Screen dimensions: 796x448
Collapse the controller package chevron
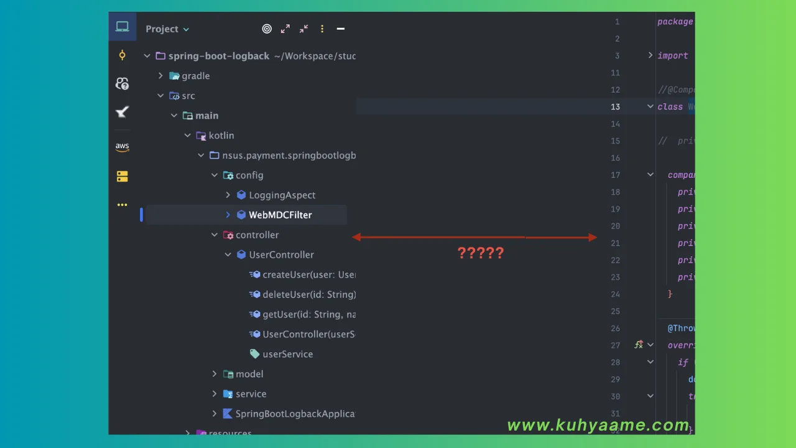[x=215, y=235]
